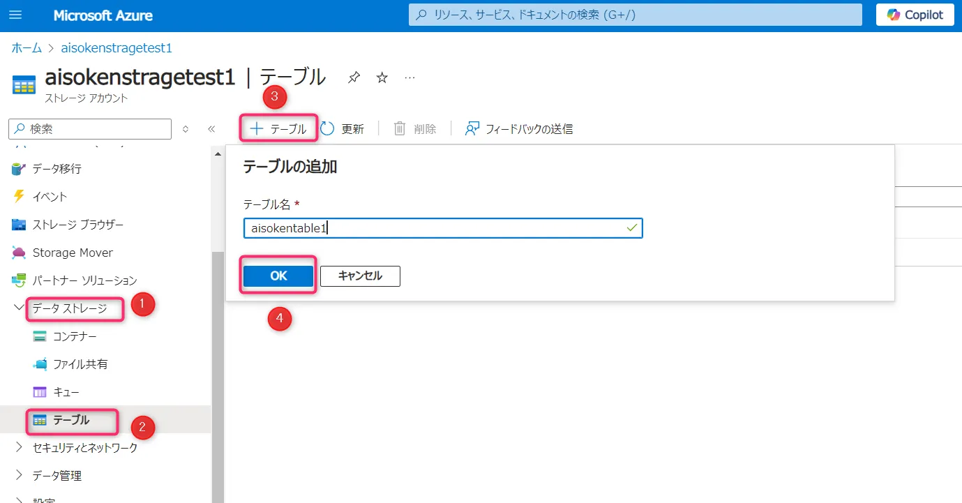Click the ファイル共有 icon

[x=40, y=364]
